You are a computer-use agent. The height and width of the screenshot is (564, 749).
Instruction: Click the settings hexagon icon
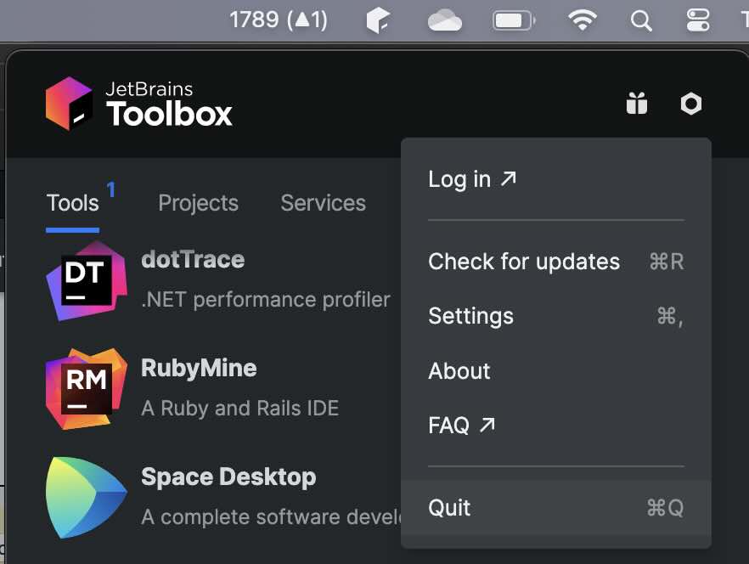[690, 103]
